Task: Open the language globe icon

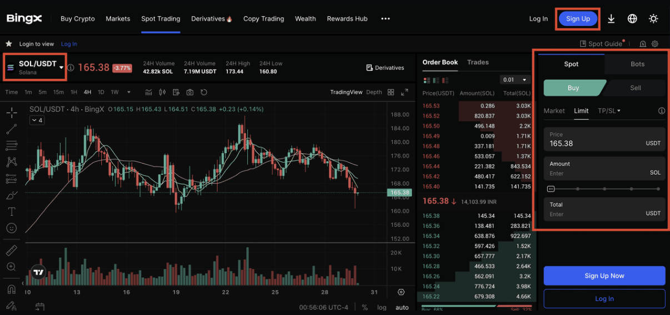Action: [x=632, y=19]
